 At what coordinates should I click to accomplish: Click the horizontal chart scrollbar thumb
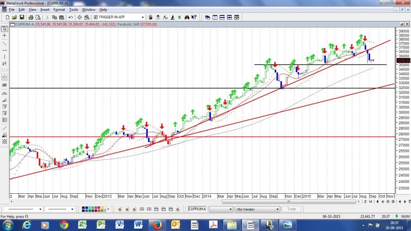coord(289,202)
